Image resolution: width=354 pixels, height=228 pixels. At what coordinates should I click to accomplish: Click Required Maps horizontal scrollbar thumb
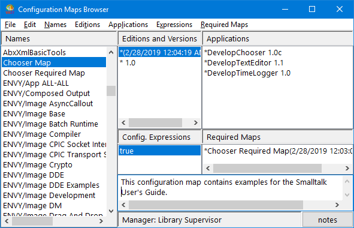pos(267,168)
